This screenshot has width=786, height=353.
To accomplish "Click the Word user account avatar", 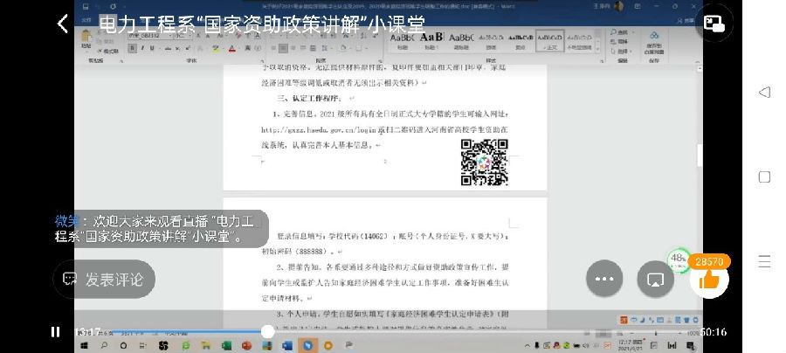I will 619,6.
